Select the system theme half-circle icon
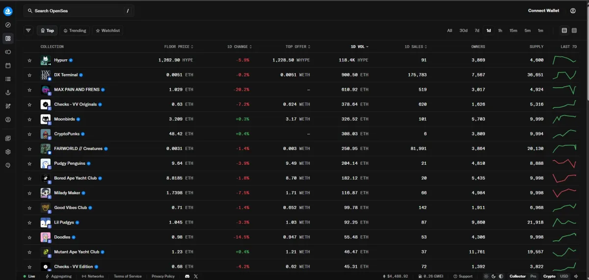Image resolution: width=589 pixels, height=280 pixels. click(x=501, y=276)
